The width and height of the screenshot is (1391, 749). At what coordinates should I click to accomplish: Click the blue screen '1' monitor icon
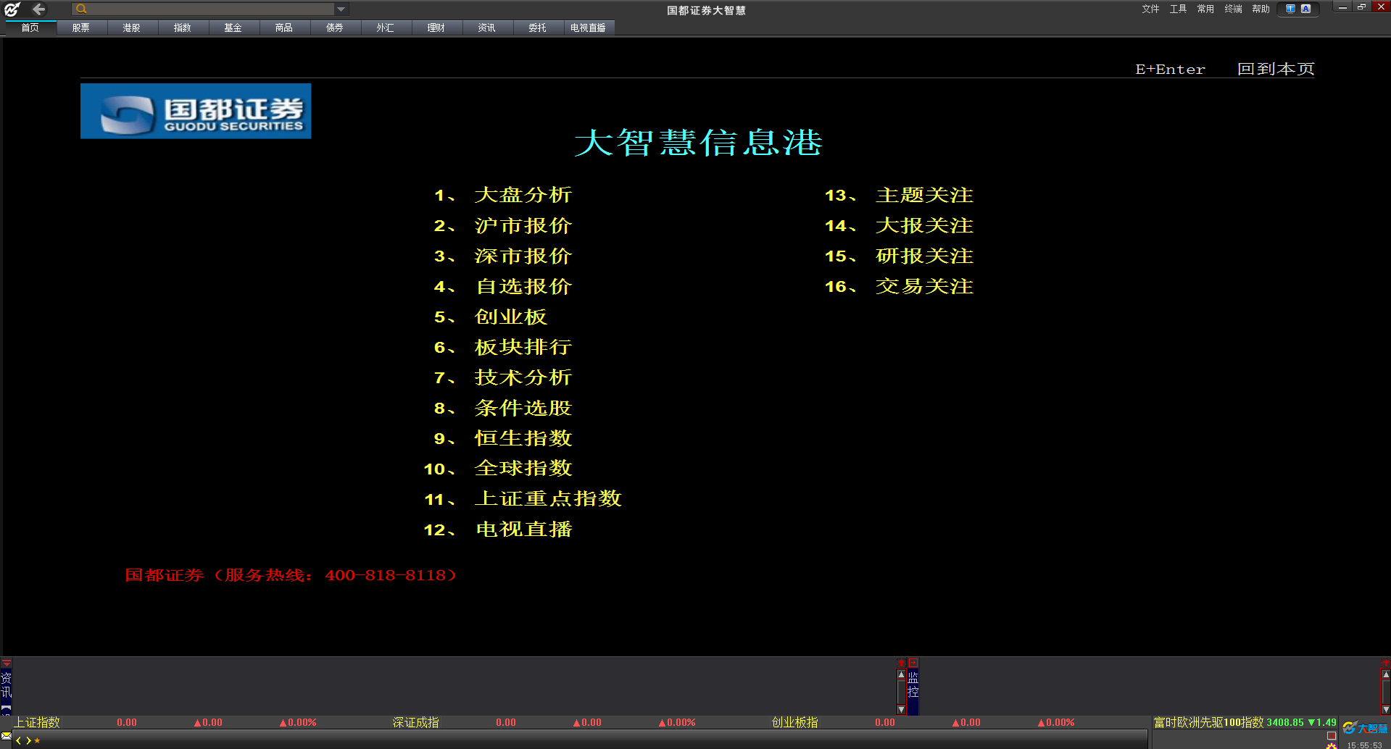(1290, 9)
